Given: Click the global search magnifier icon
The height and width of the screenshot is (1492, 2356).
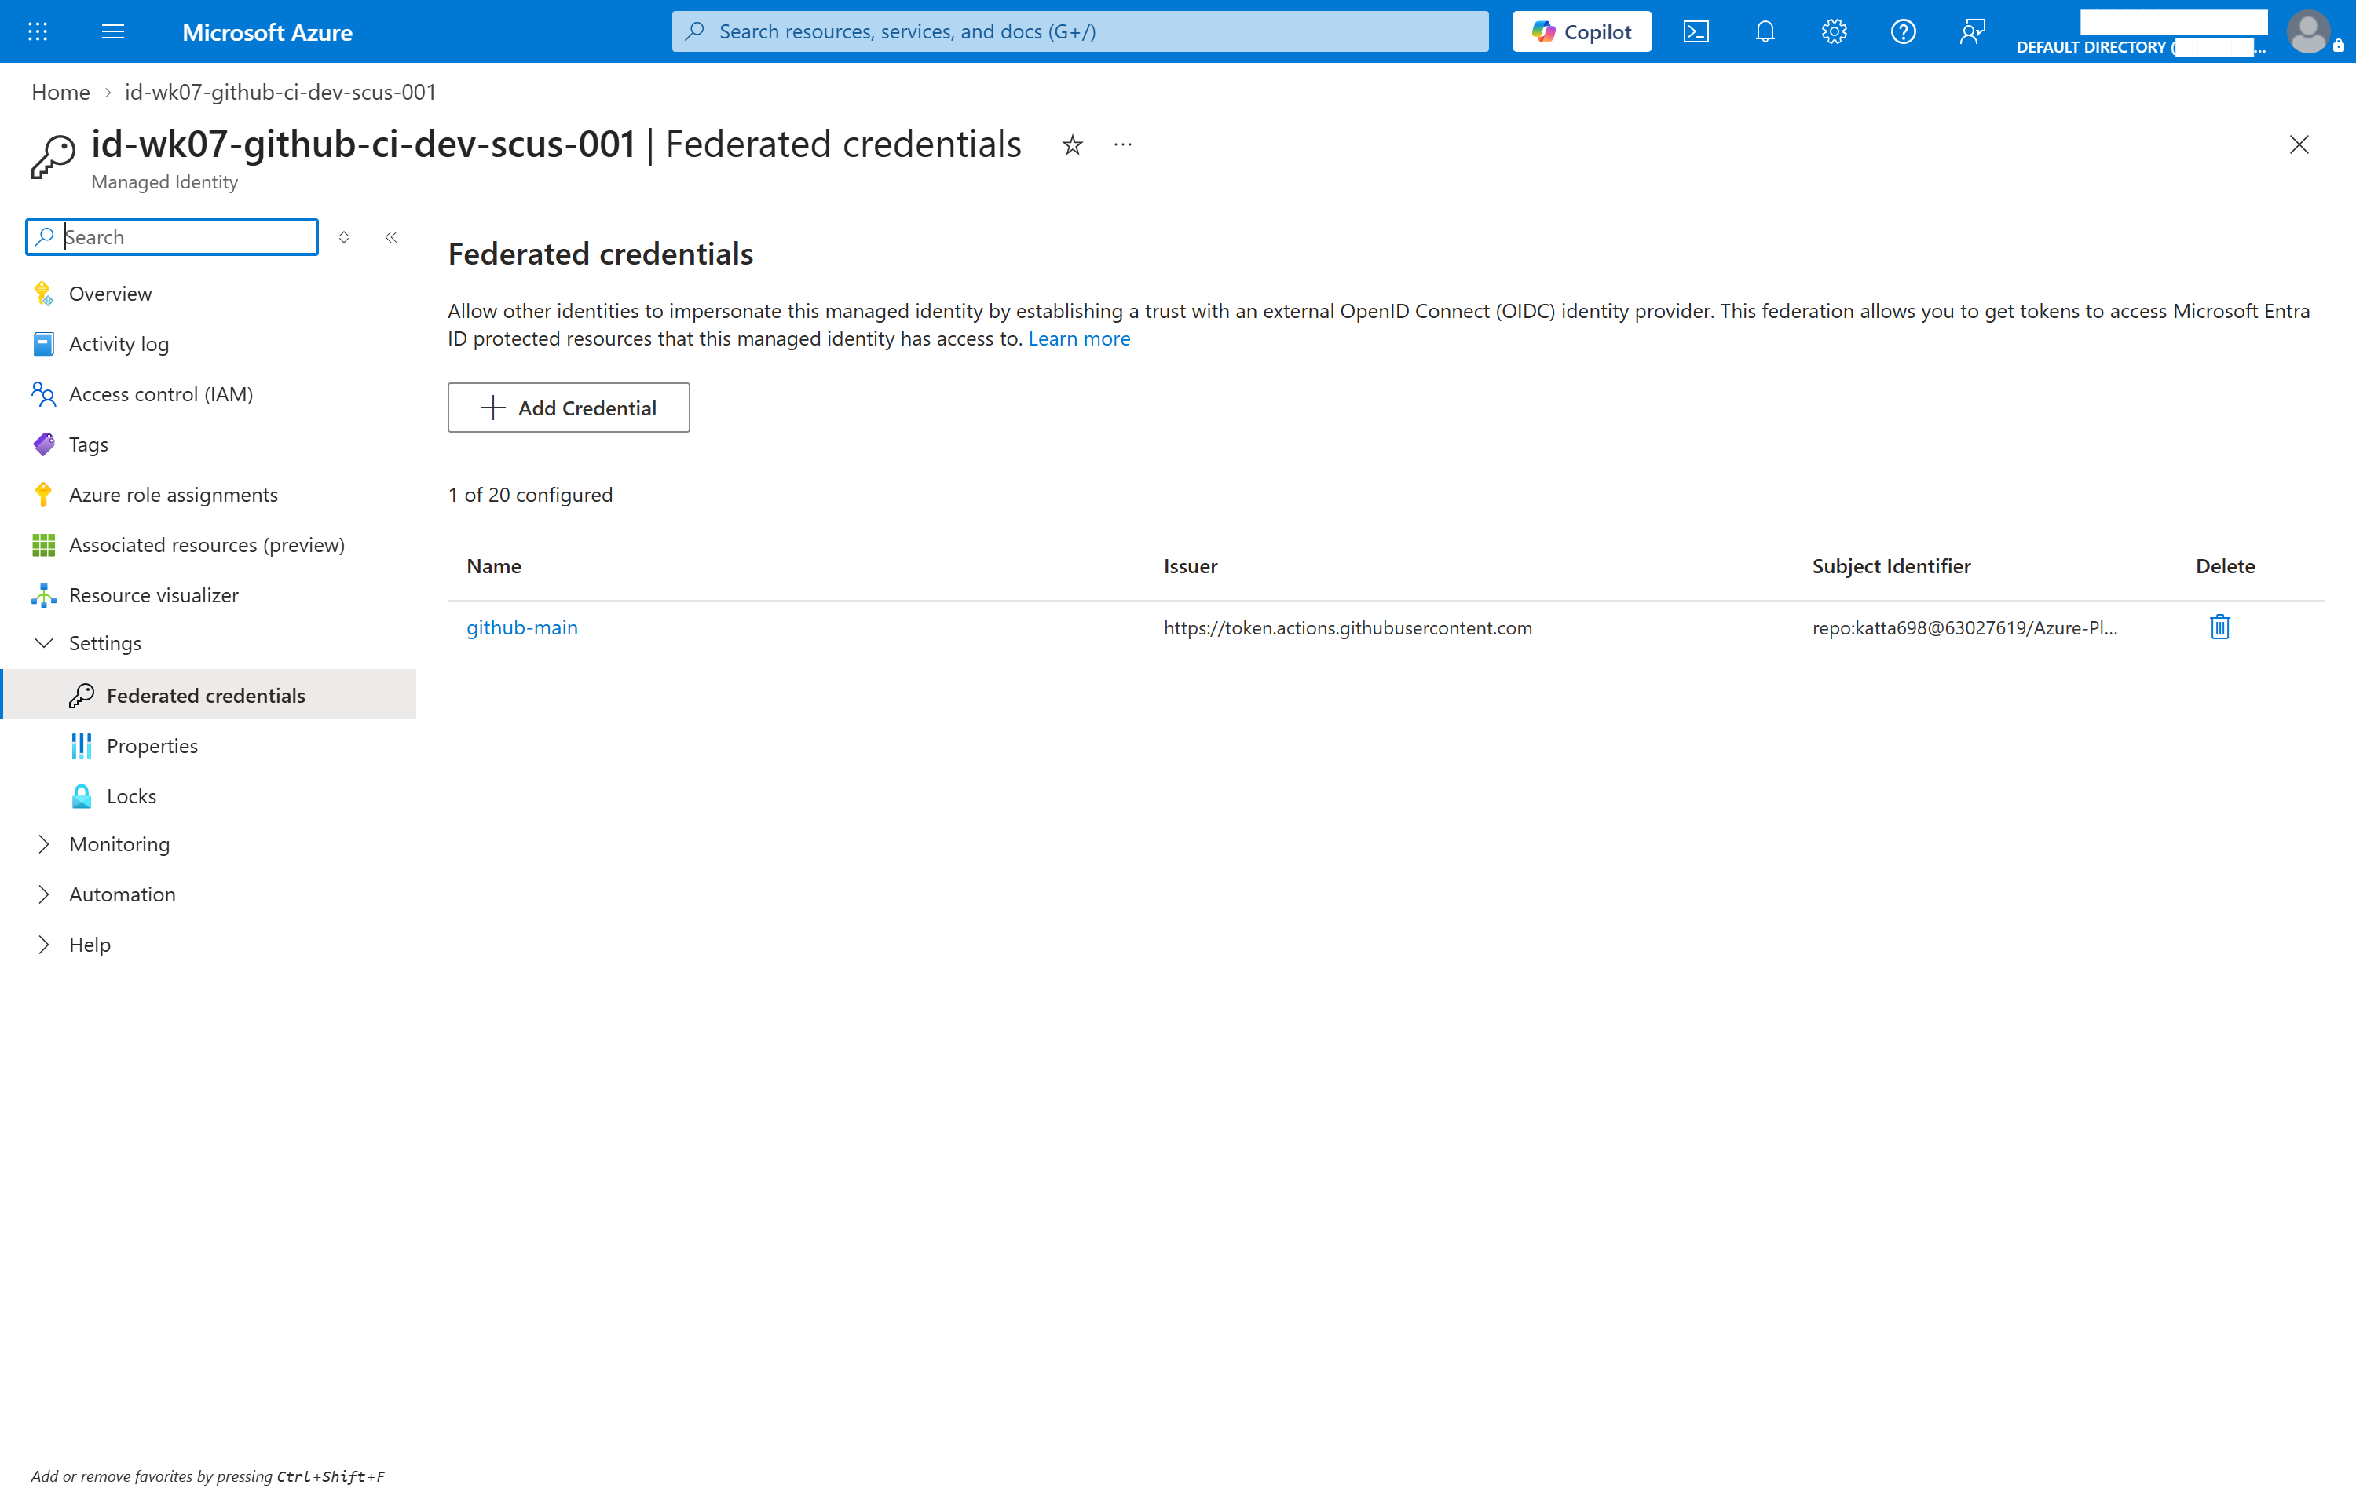Looking at the screenshot, I should tap(695, 31).
